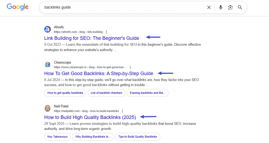Click the Neil Patel site name
The width and height of the screenshot is (269, 143).
pos(61,106)
